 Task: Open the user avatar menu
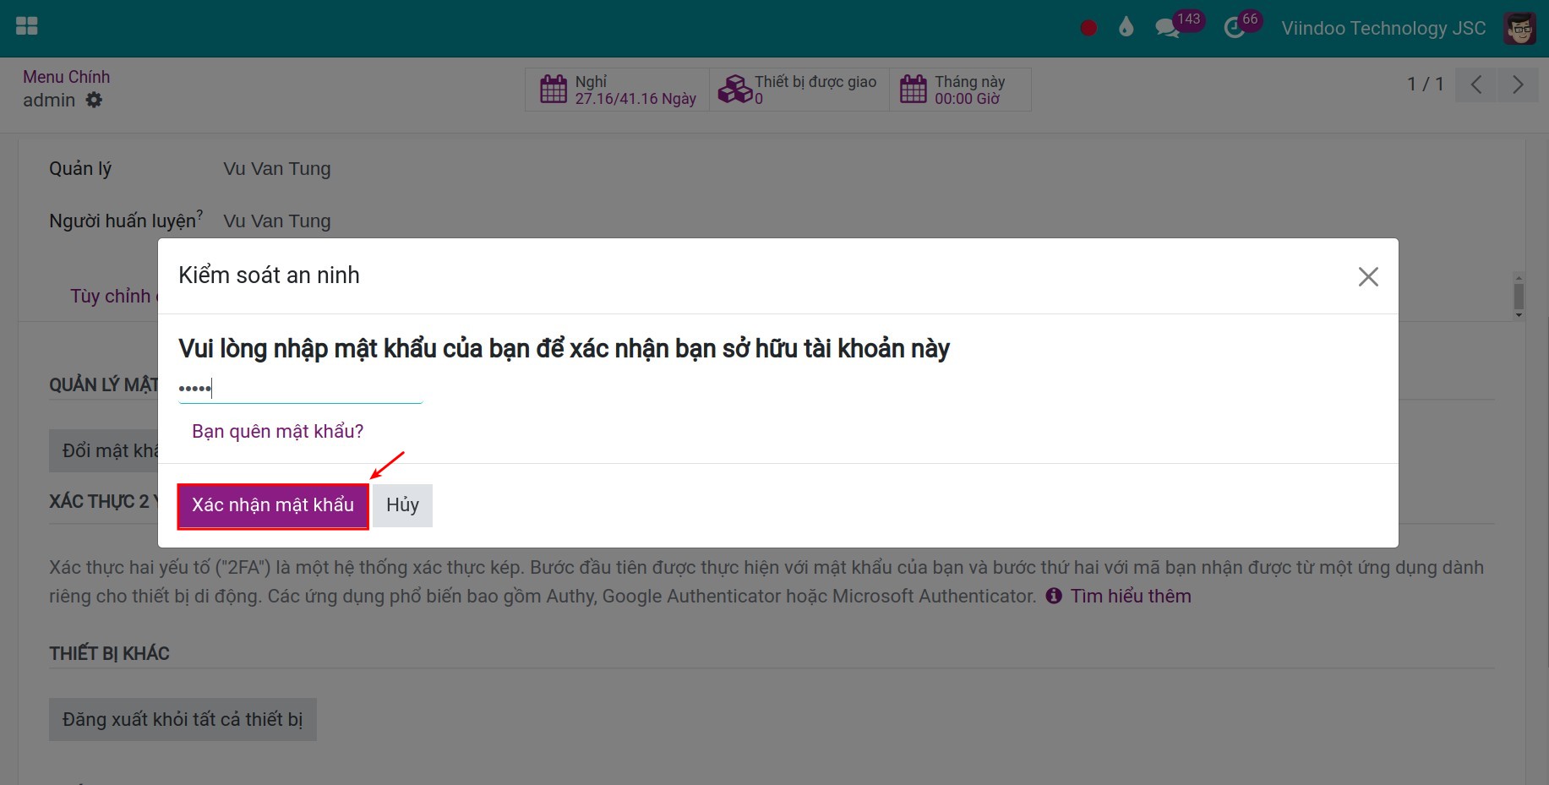point(1519,28)
